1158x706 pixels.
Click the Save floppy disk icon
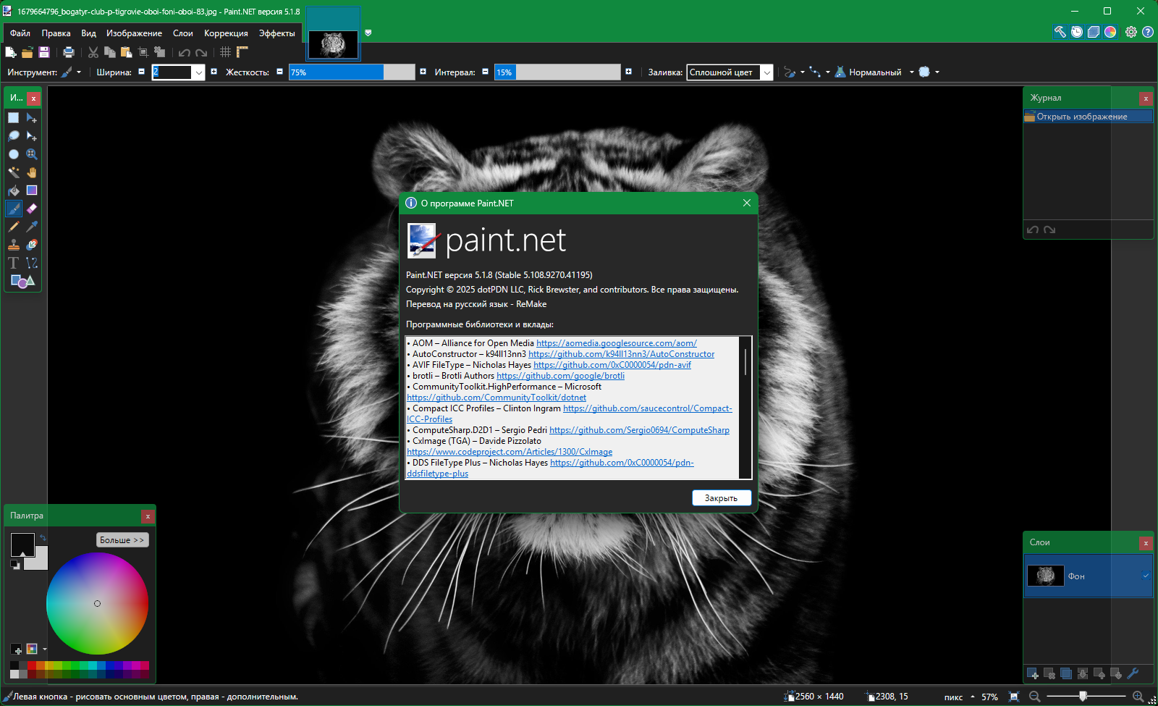pyautogui.click(x=44, y=52)
